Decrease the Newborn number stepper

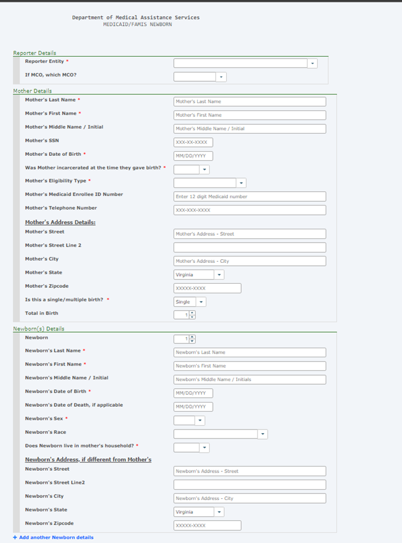point(192,342)
